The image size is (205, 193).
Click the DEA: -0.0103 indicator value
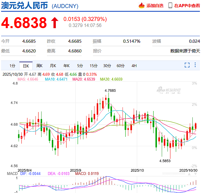tap(59, 173)
